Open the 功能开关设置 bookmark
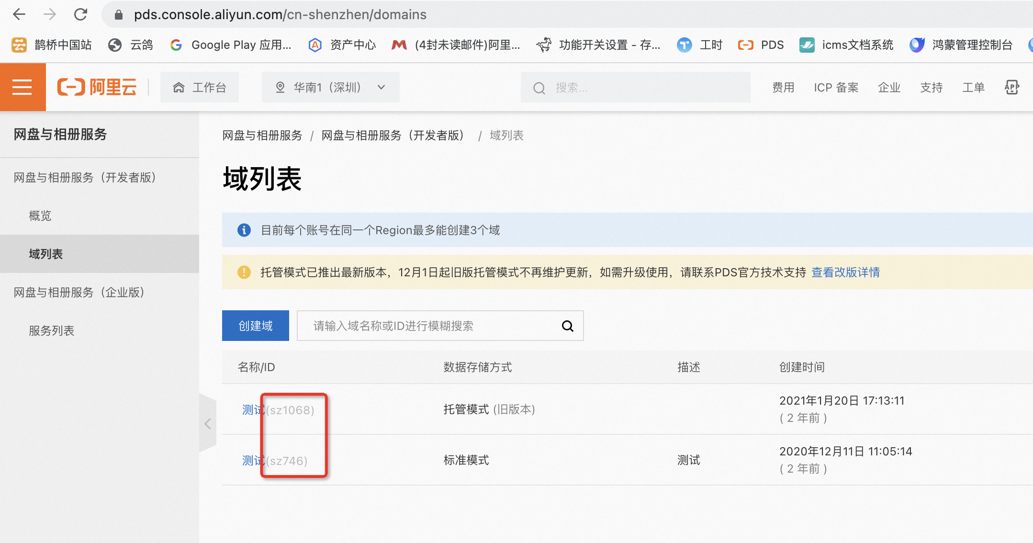The width and height of the screenshot is (1033, 543). click(x=598, y=45)
